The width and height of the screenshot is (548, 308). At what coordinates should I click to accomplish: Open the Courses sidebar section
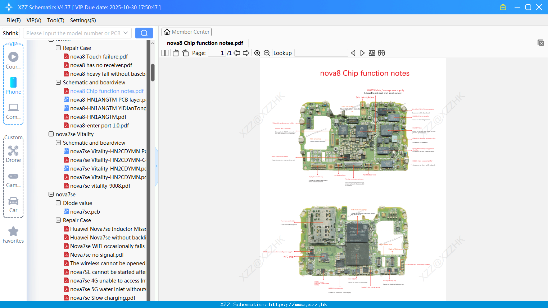[x=13, y=60]
